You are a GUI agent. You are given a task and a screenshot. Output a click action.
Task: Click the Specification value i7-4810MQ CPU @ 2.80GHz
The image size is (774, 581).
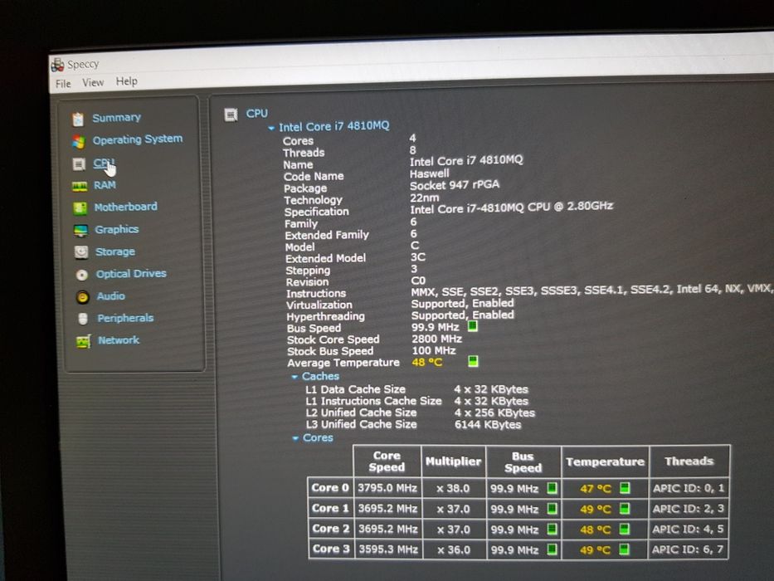511,207
